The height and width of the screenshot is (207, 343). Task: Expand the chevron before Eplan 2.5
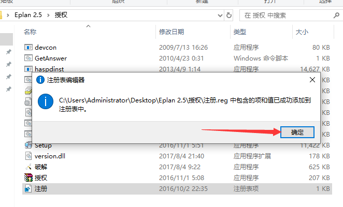click(x=8, y=15)
